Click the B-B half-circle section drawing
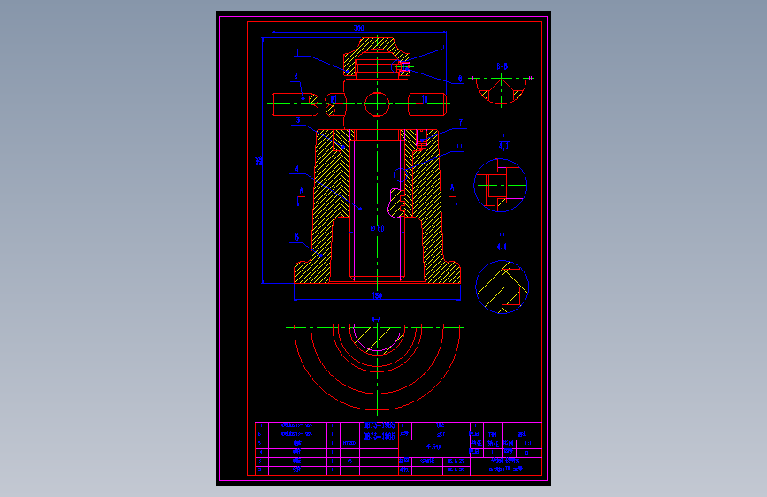 (x=502, y=90)
